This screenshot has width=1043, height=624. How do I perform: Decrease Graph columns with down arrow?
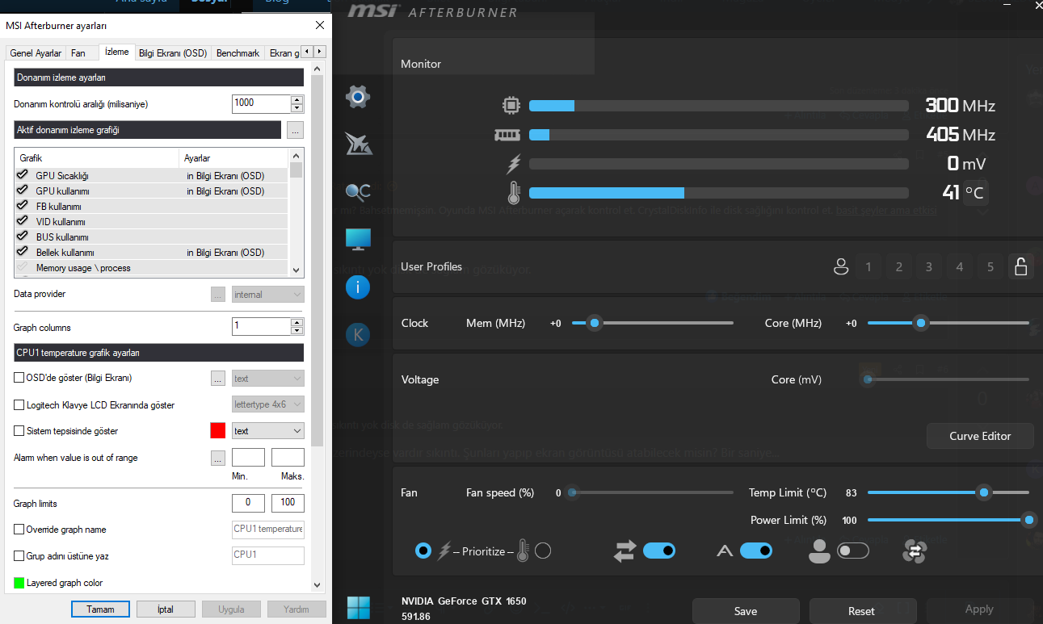297,331
